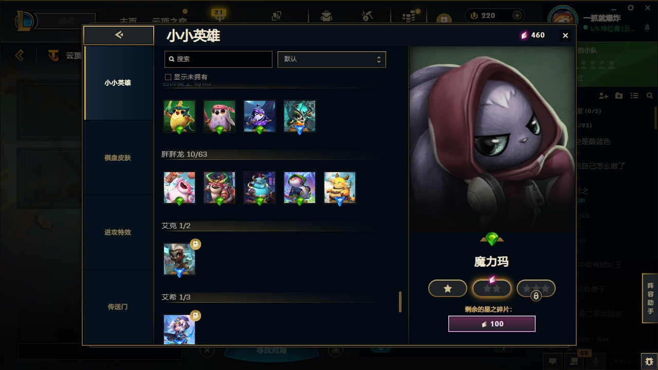Screen dimensions: 658x370
Task: Select the pink penguin pirate thumbnail
Action: click(220, 116)
